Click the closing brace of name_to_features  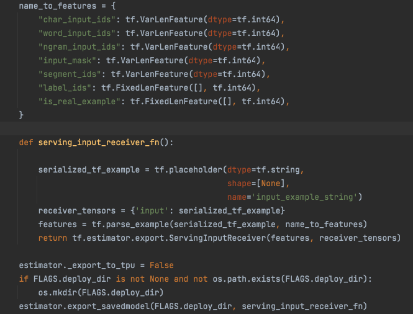pos(21,115)
